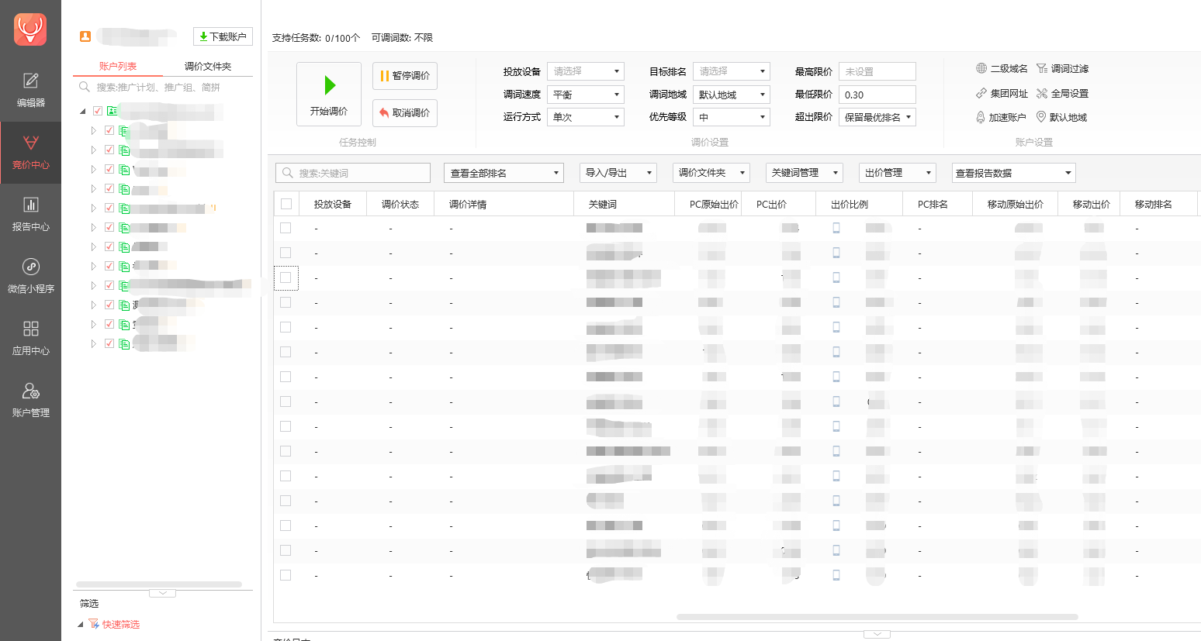The image size is (1201, 641).
Task: Click magnifier icon in the account search box
Action: [85, 87]
